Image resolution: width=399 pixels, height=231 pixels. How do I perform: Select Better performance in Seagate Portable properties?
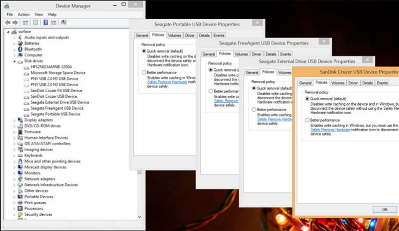coord(144,73)
